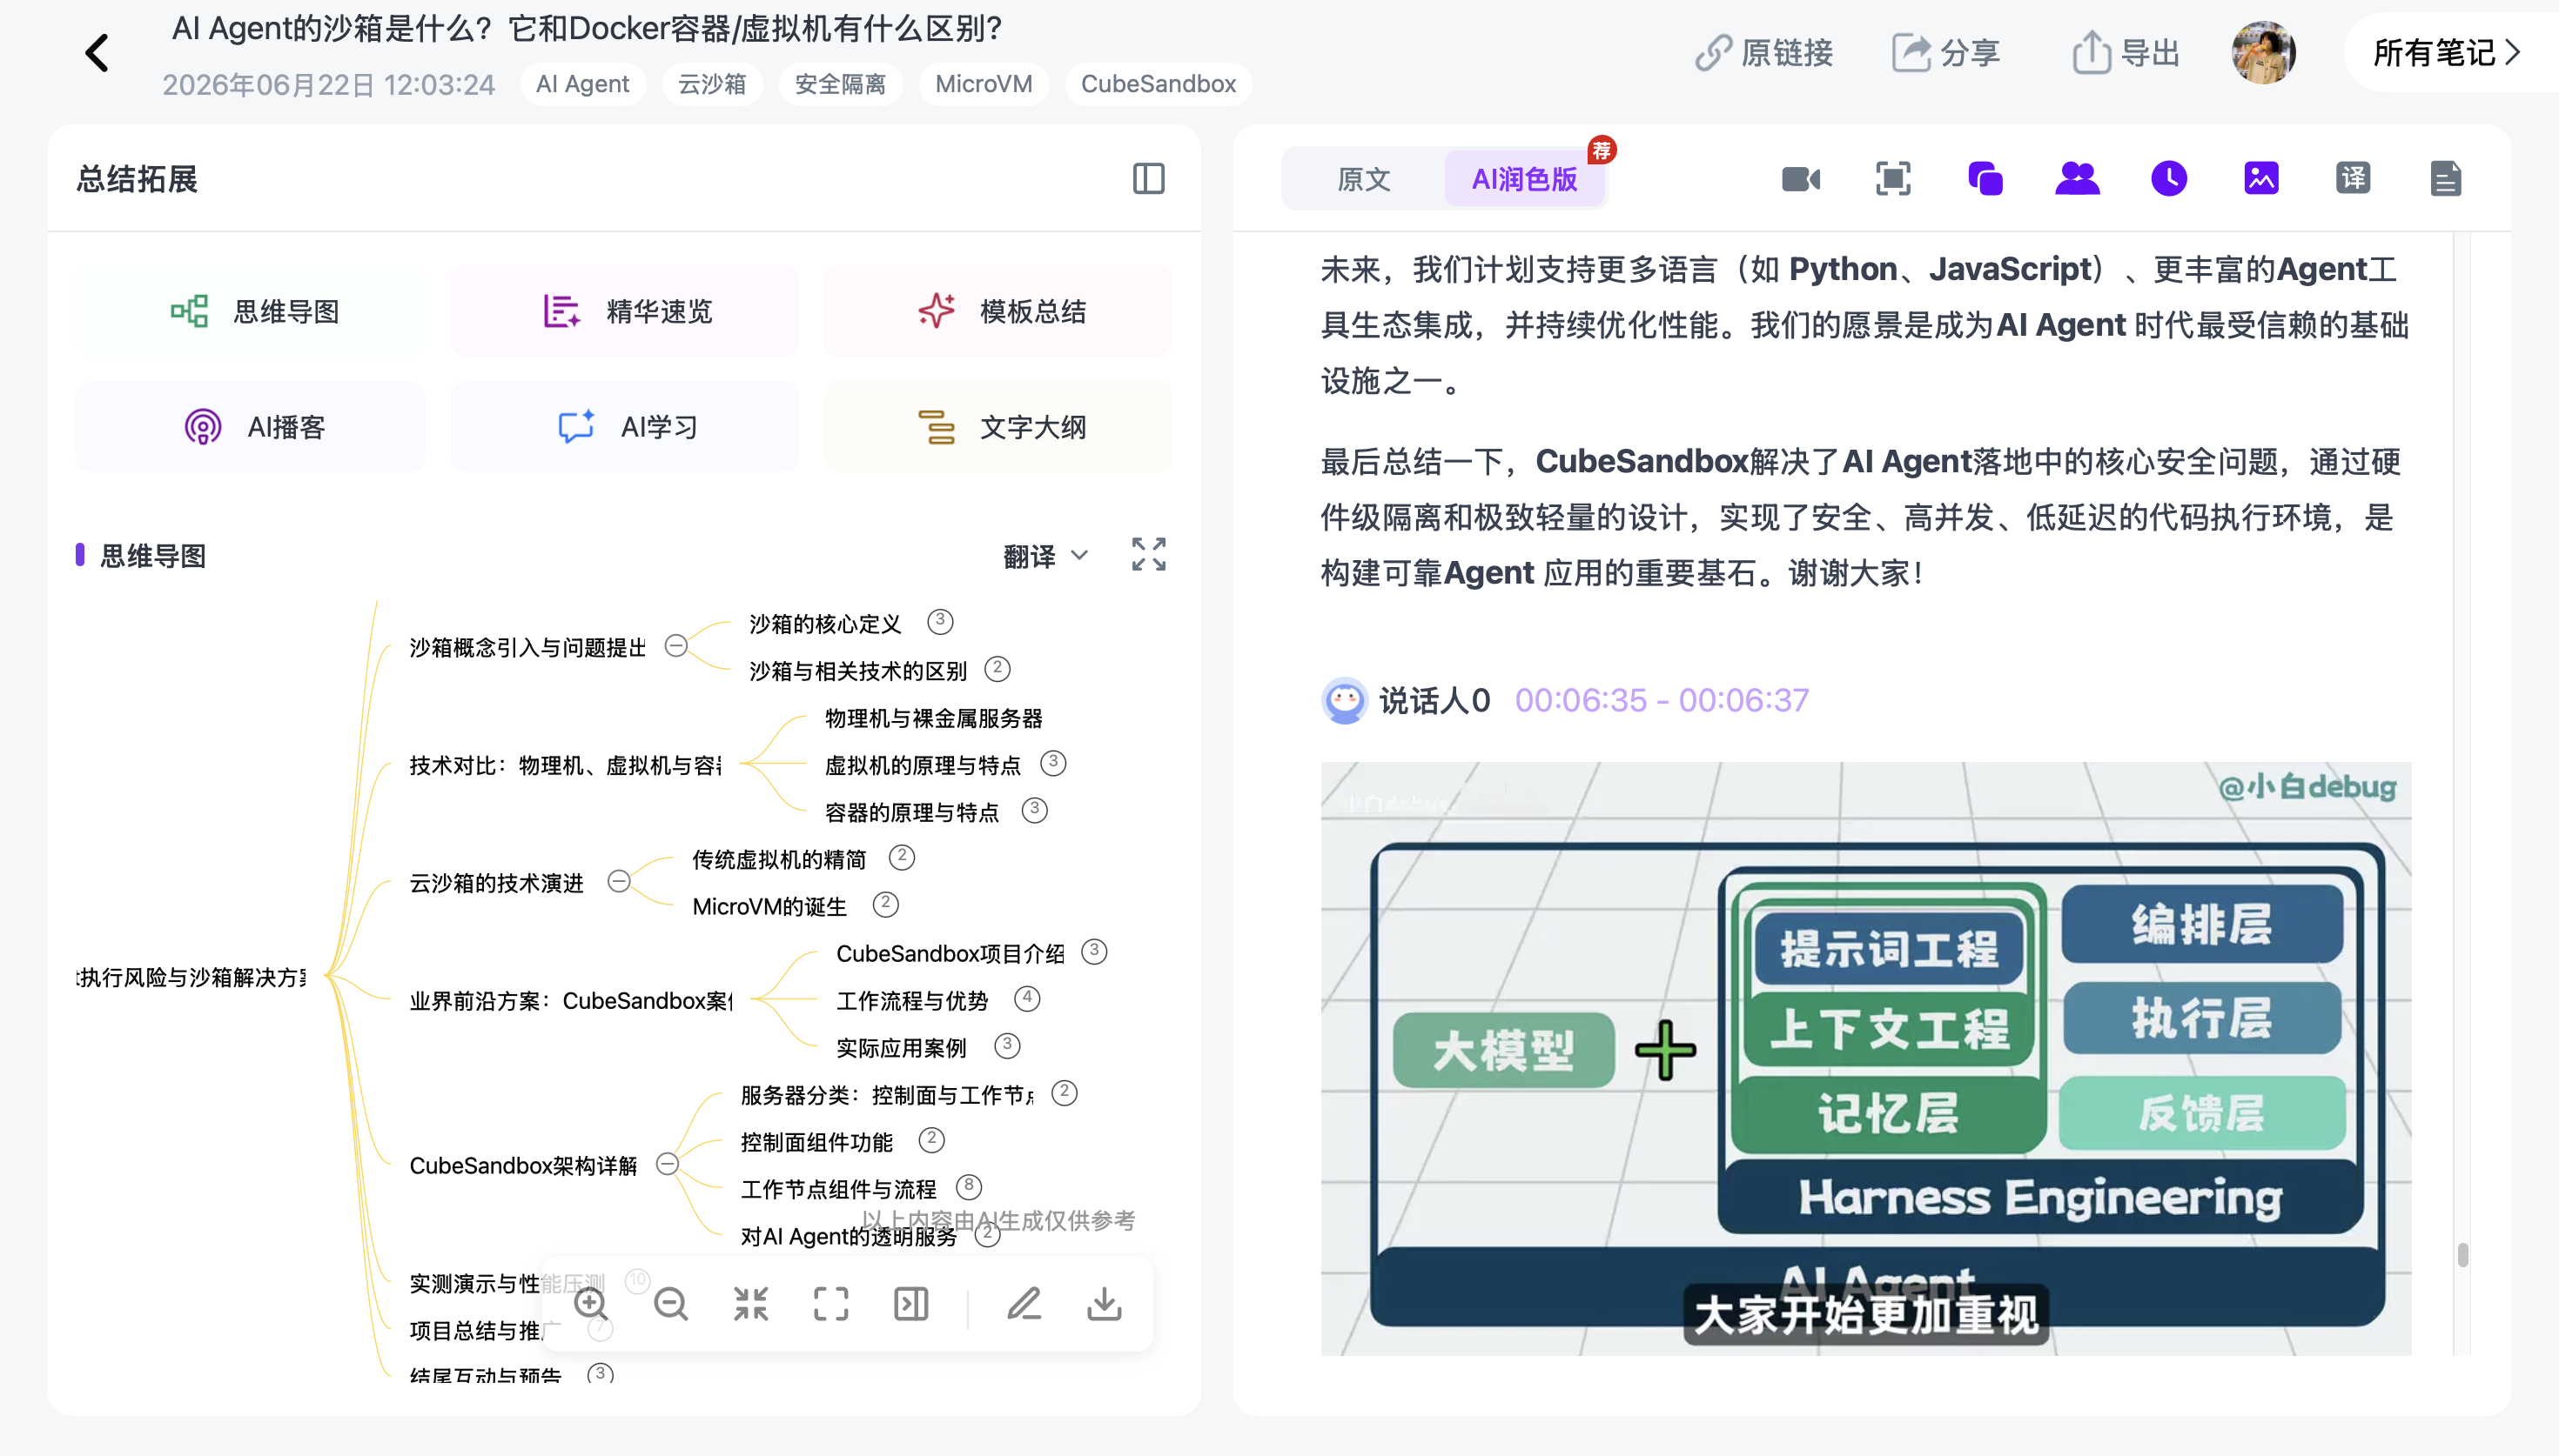This screenshot has width=2559, height=1456.
Task: Select the CubeSandbox项目介绍 node
Action: click(x=950, y=954)
